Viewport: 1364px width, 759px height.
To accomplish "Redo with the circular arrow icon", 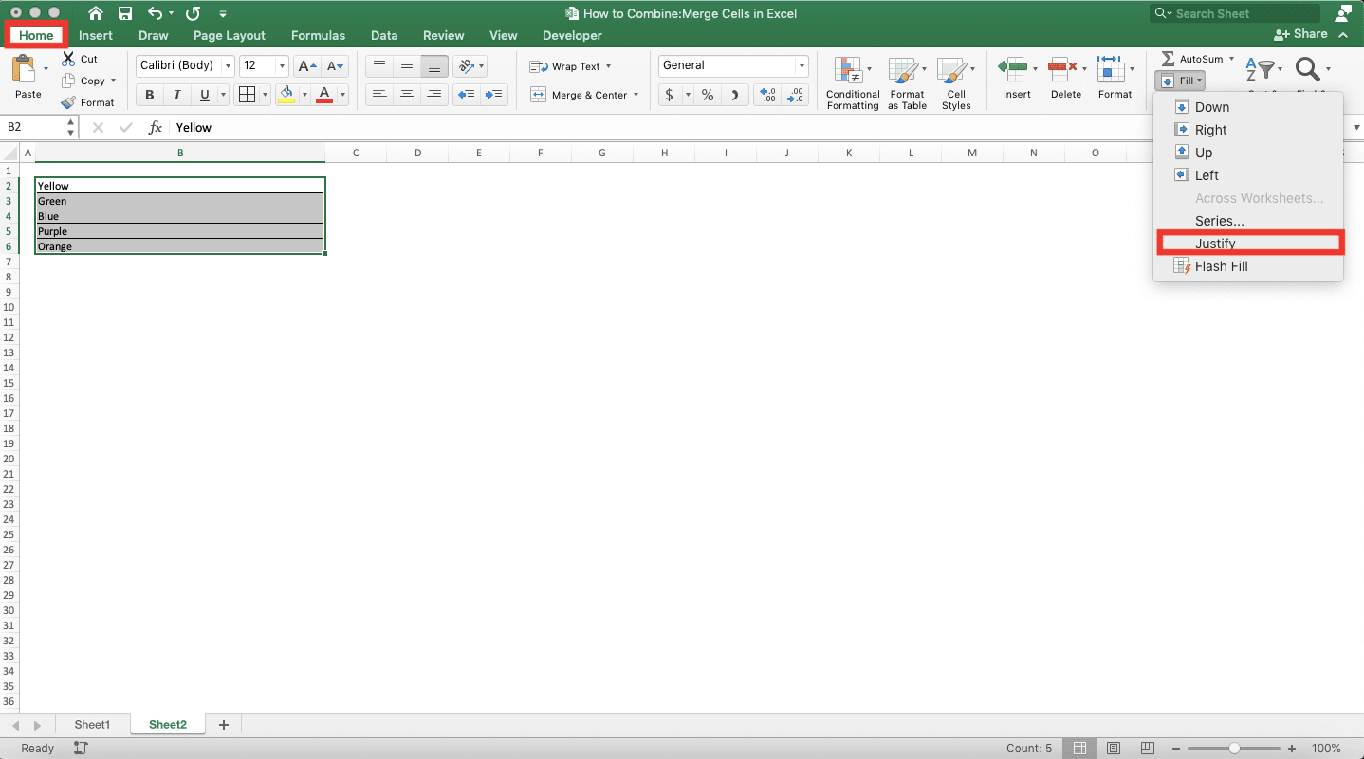I will pyautogui.click(x=193, y=13).
